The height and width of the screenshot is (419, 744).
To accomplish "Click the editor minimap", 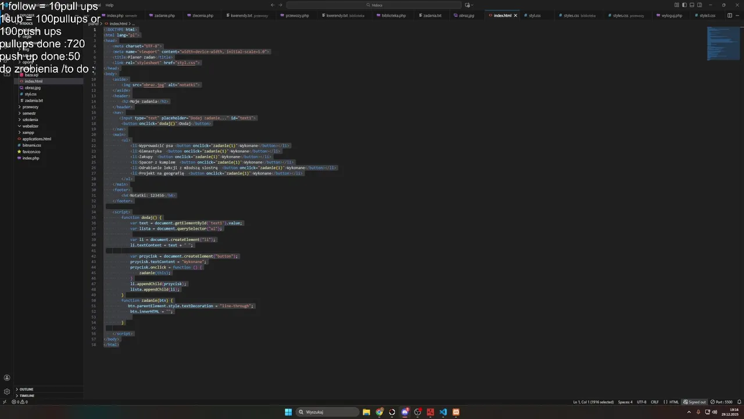I will click(723, 42).
